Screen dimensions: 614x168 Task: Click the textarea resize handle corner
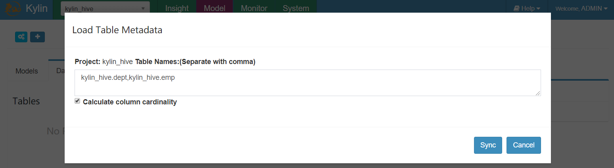(538, 93)
